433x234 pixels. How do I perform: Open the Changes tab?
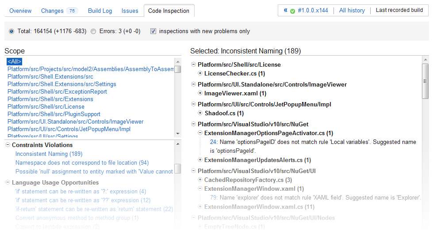click(x=52, y=11)
